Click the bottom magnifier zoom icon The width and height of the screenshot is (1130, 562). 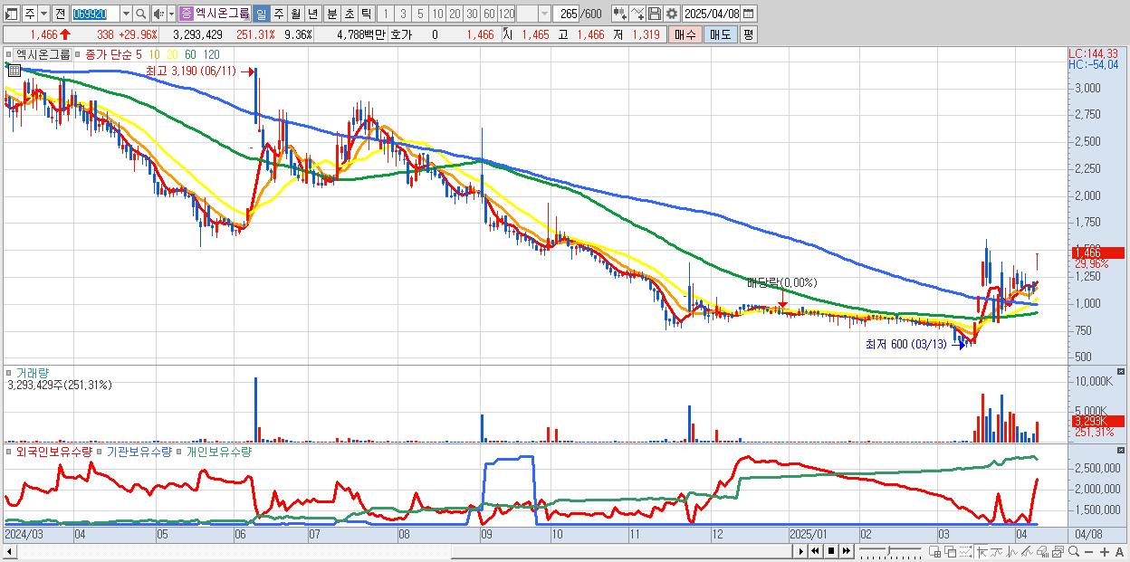(x=1074, y=551)
